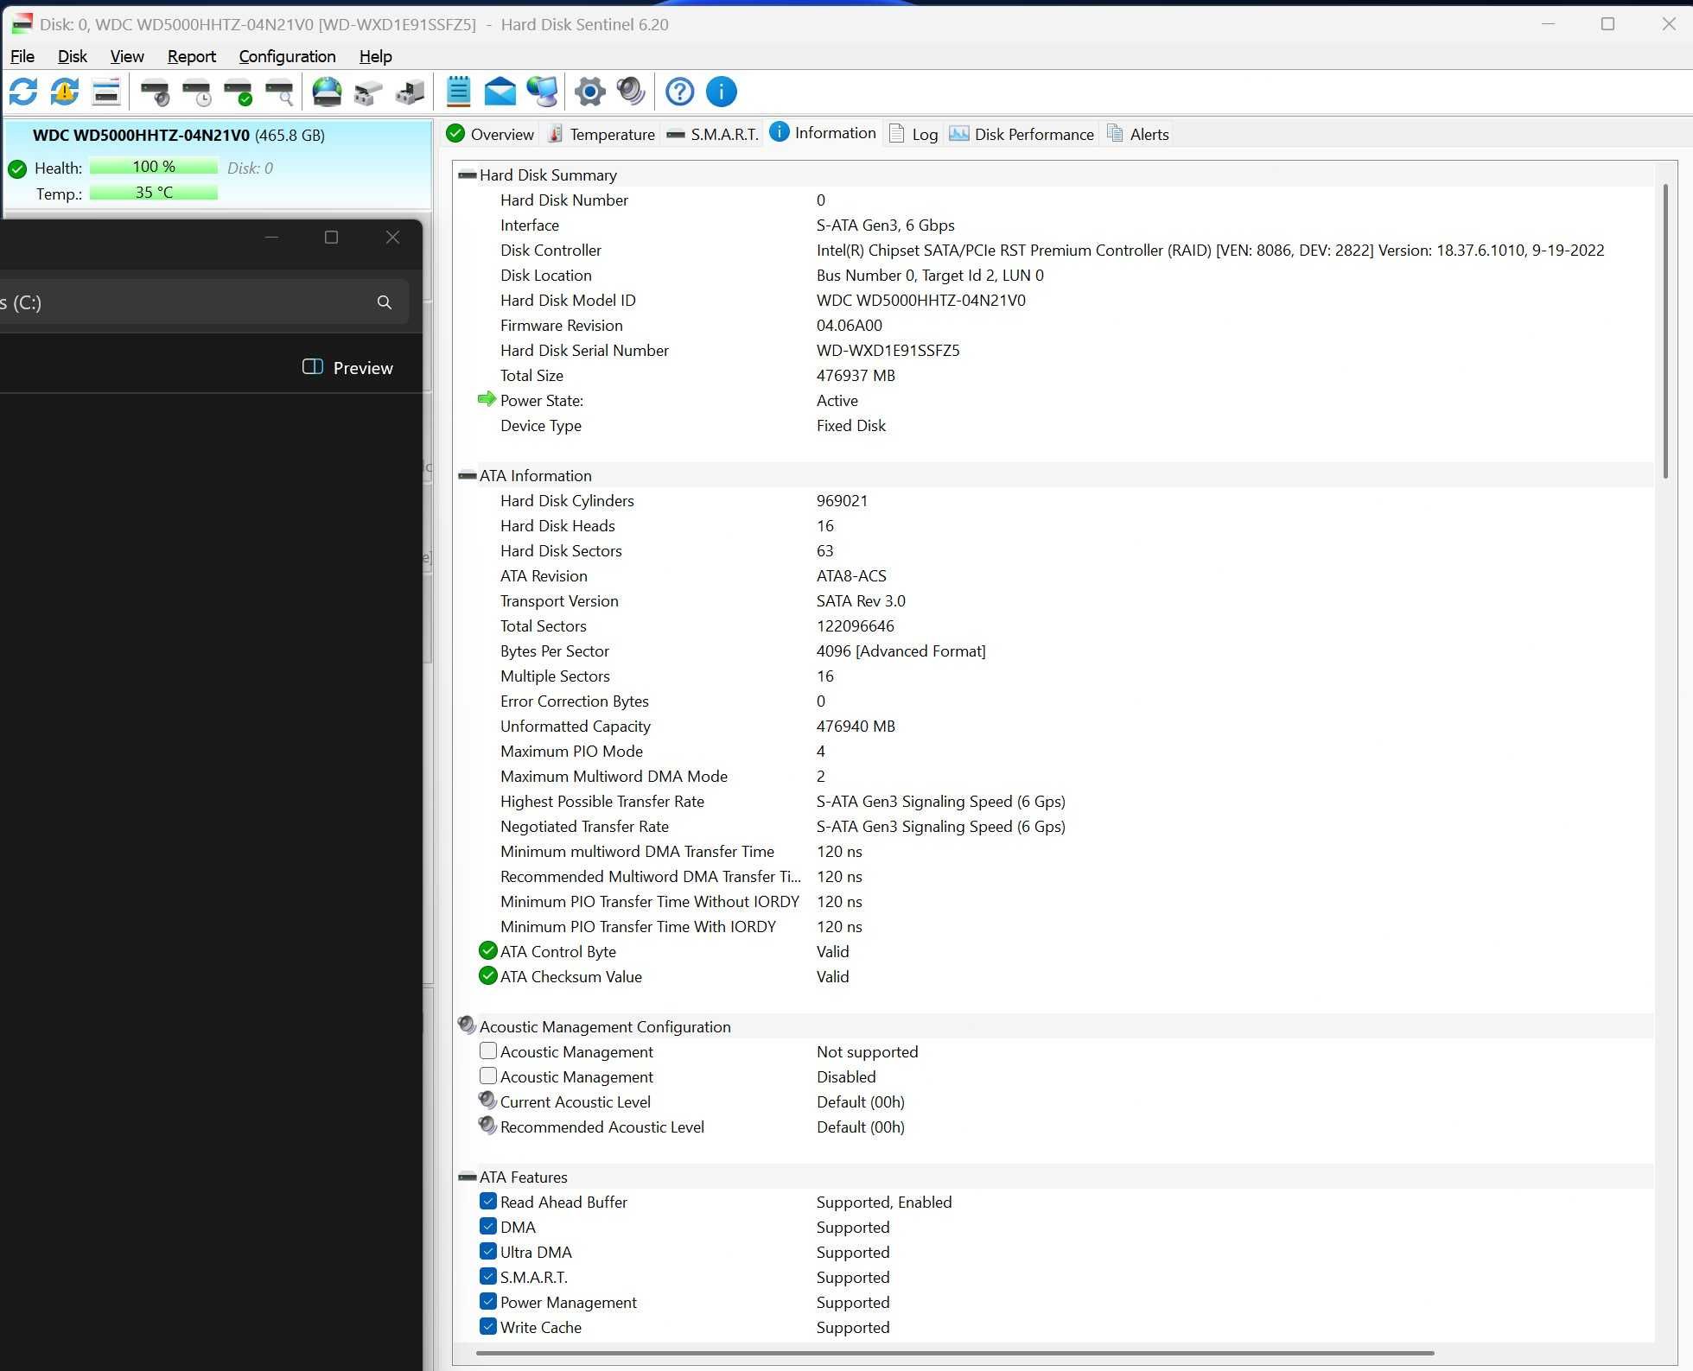Click the disk clone icon with small boxes
1693x1371 pixels.
point(368,92)
